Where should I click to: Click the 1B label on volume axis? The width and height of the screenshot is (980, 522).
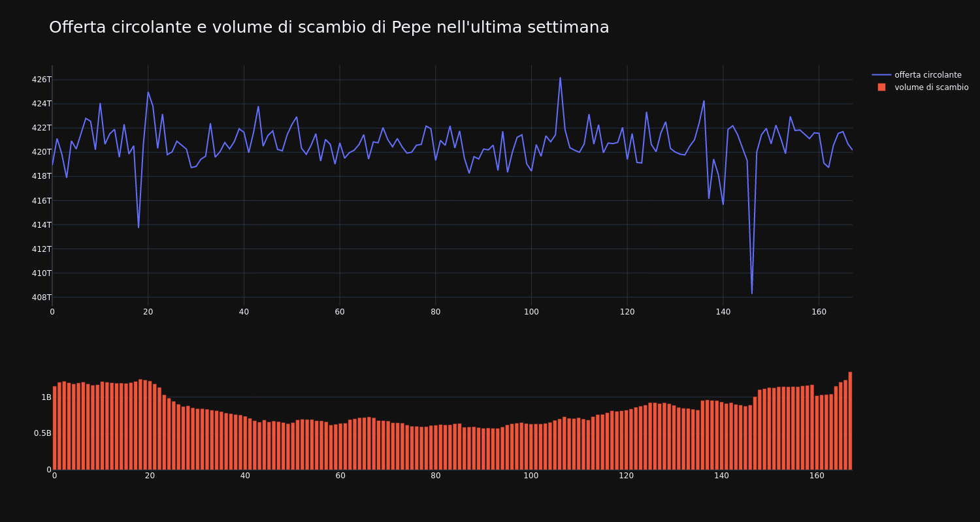(x=46, y=397)
